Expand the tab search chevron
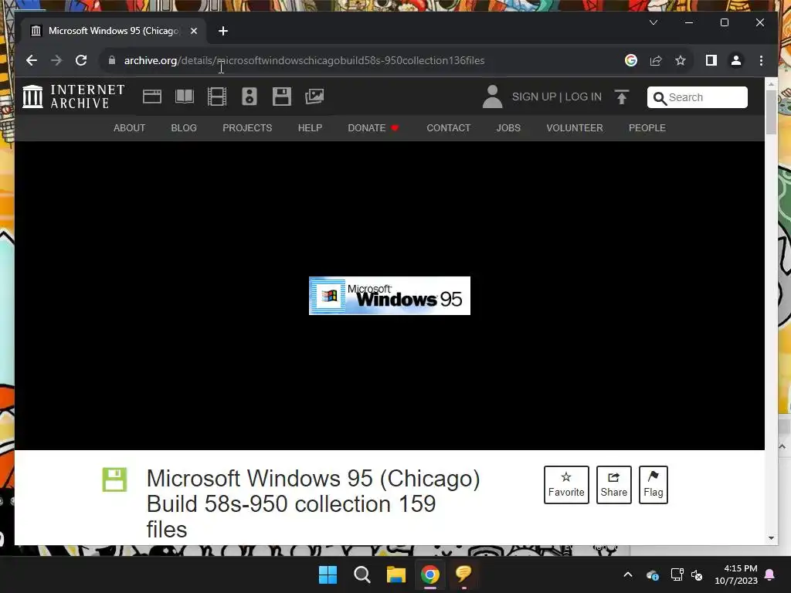791x593 pixels. 654,22
